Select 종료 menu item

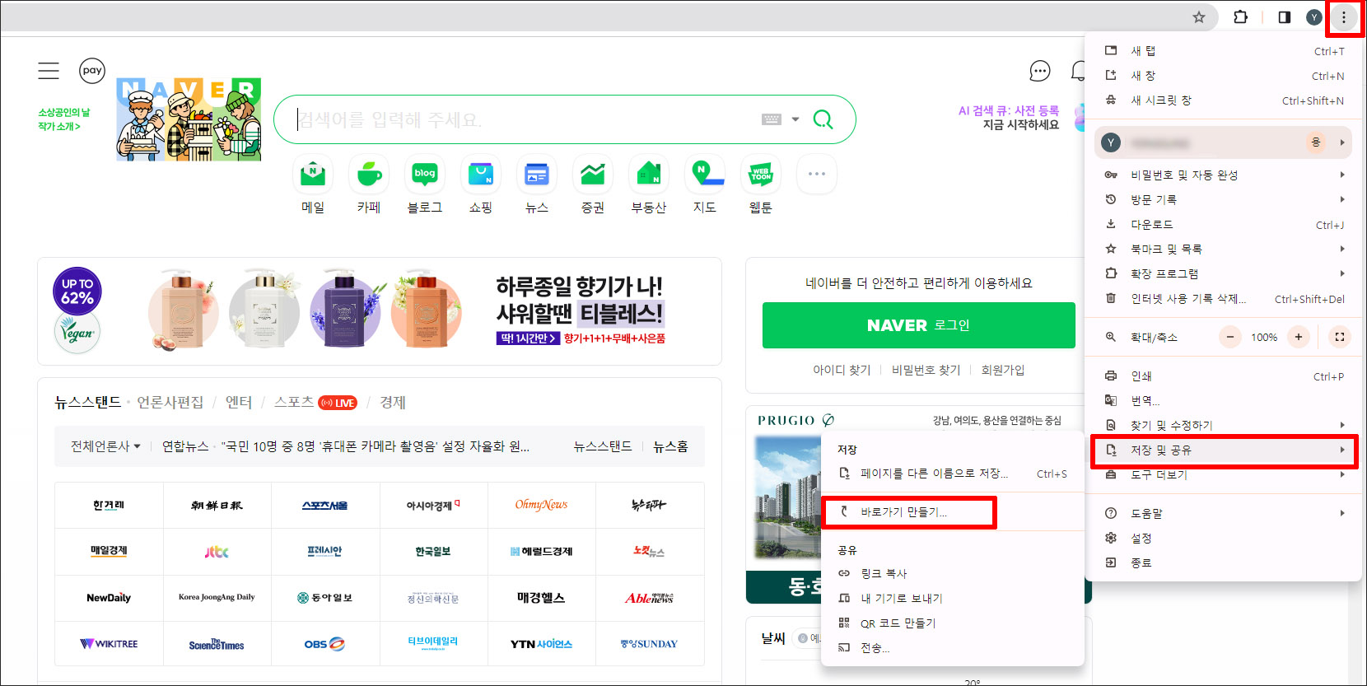[1225, 562]
